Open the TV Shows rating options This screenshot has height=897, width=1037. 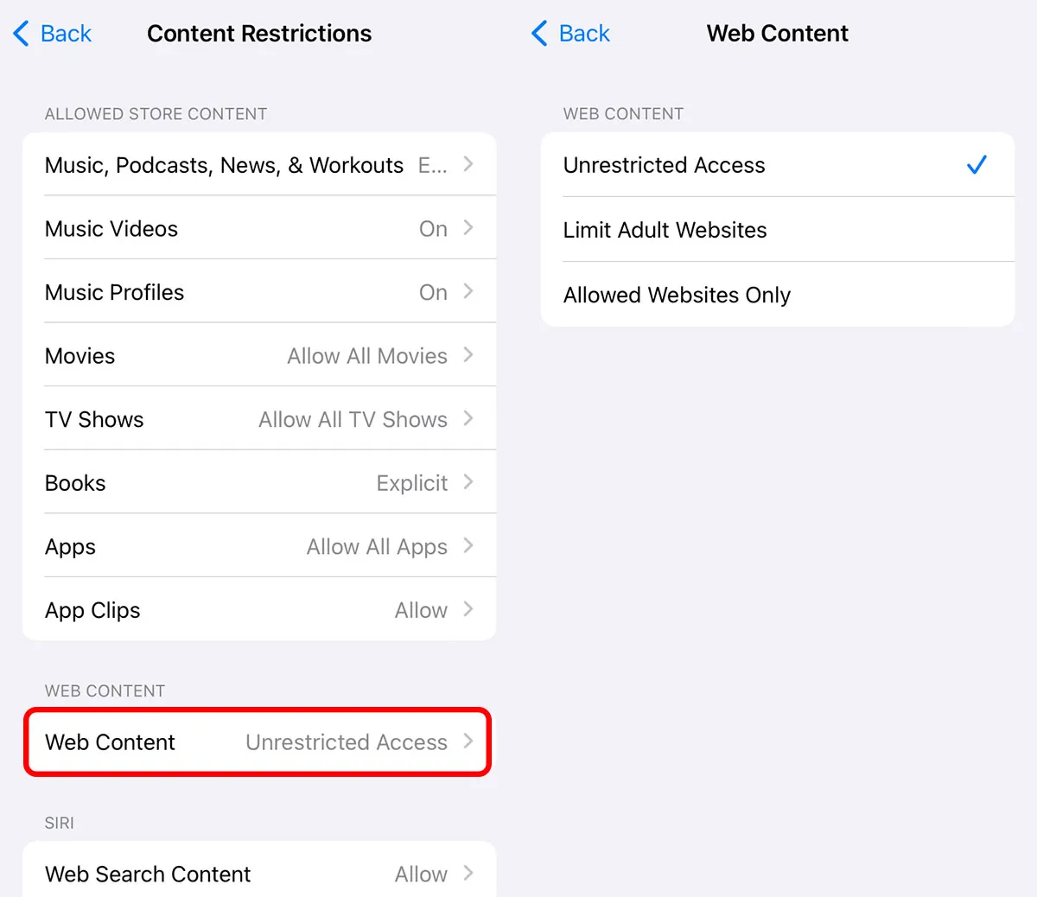point(259,419)
